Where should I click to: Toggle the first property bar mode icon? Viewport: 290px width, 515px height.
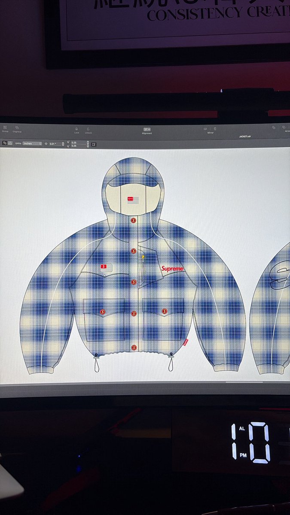click(4, 143)
